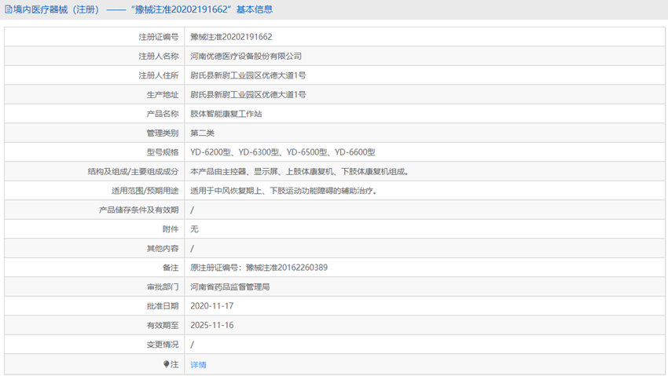
Task: Click the 批准日期 field label
Action: click(x=163, y=306)
